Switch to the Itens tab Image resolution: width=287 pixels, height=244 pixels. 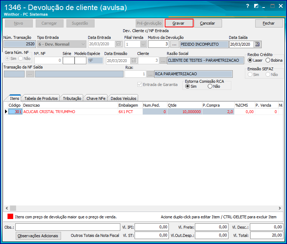[14, 98]
